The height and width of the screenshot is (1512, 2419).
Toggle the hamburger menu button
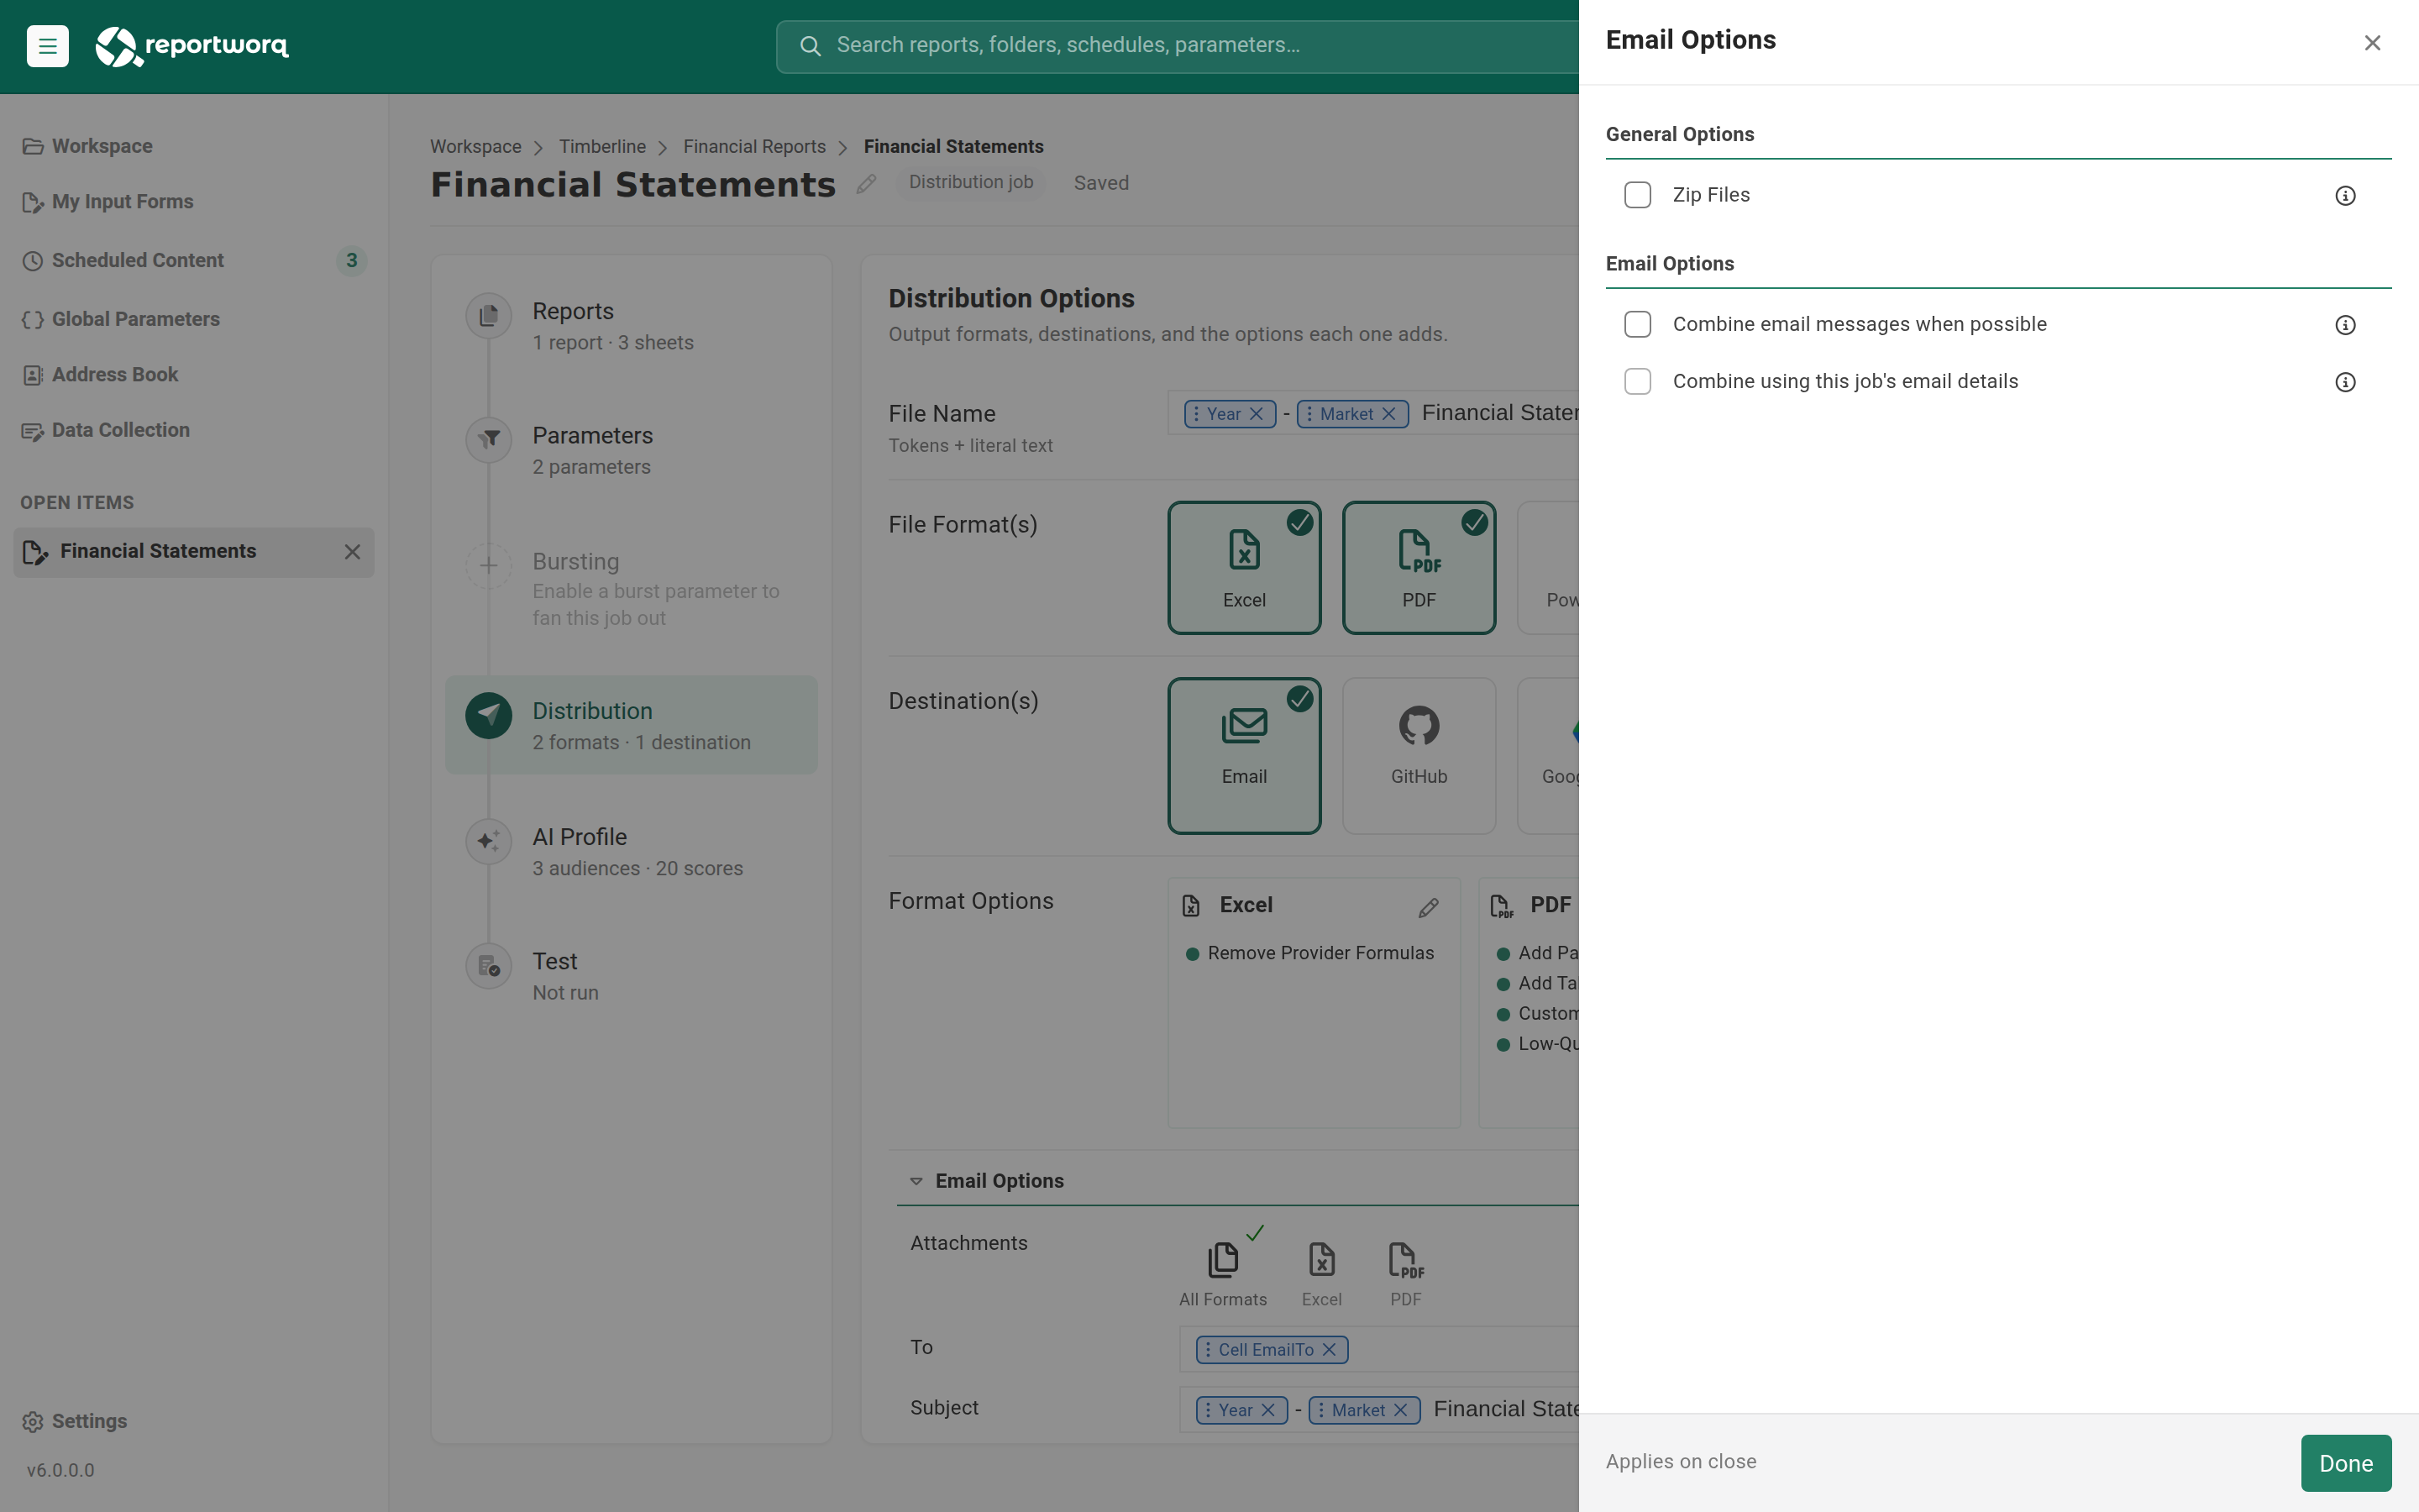point(47,46)
